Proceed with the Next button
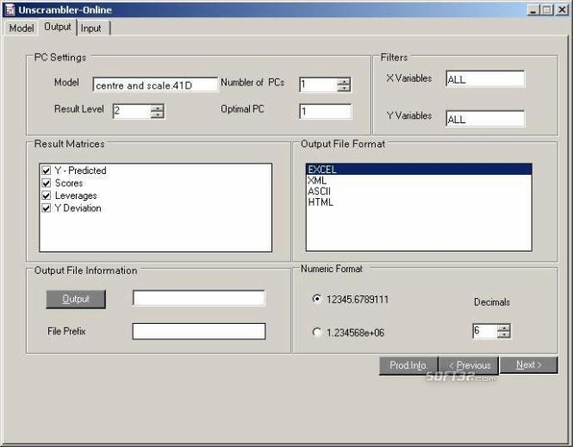Screen dimensions: 573x447 (528, 365)
